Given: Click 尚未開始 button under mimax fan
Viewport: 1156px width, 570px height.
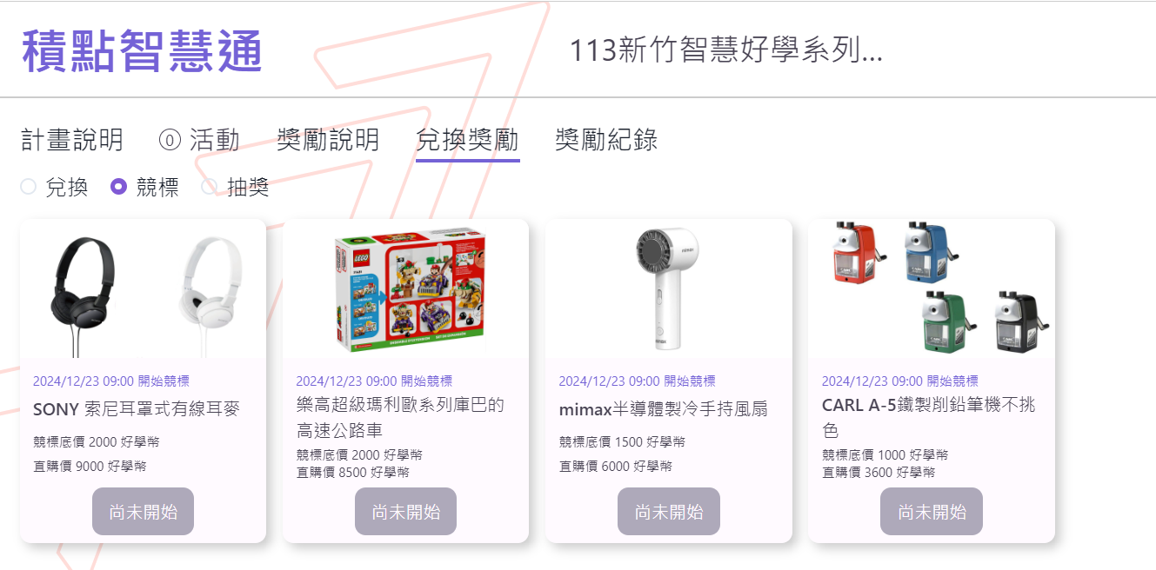Looking at the screenshot, I should (669, 512).
